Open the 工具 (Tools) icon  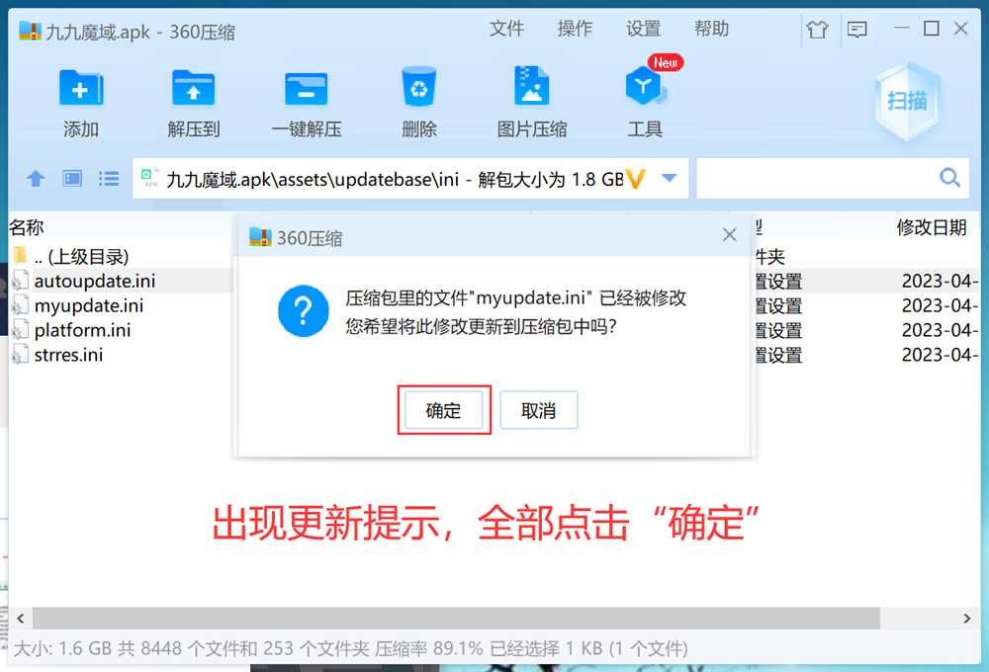(x=645, y=89)
